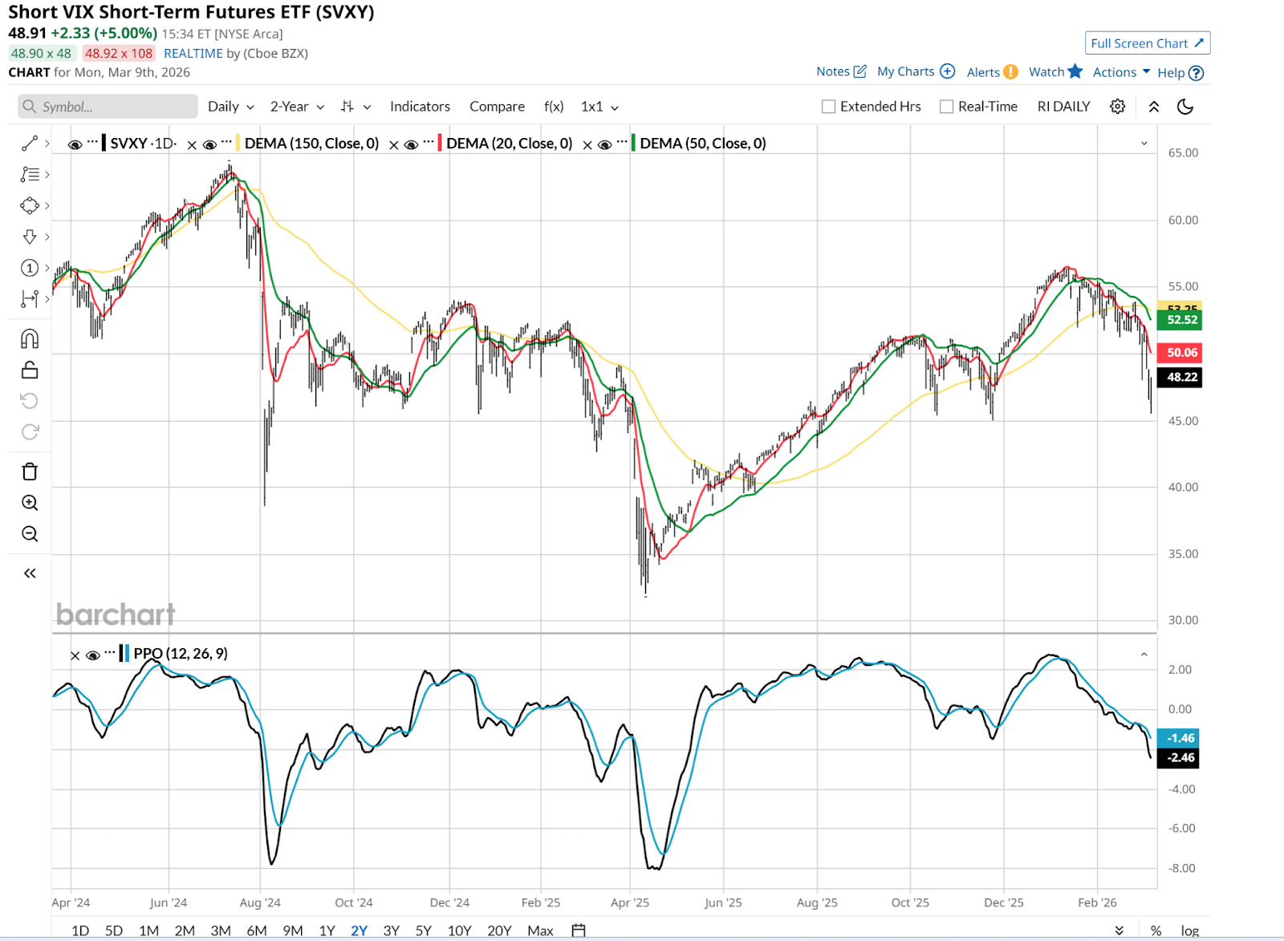Redo the last chart action
The height and width of the screenshot is (941, 1284).
30,432
